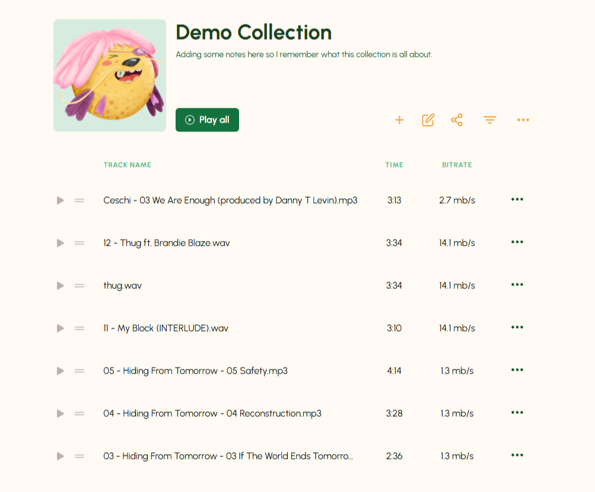Click drag handle for 04 Reconstruction.mp3
Screen dimensions: 595x492
[x=79, y=414]
